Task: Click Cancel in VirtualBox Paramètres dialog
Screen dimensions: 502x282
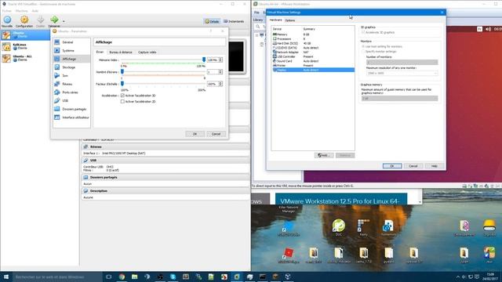Action: click(x=216, y=134)
